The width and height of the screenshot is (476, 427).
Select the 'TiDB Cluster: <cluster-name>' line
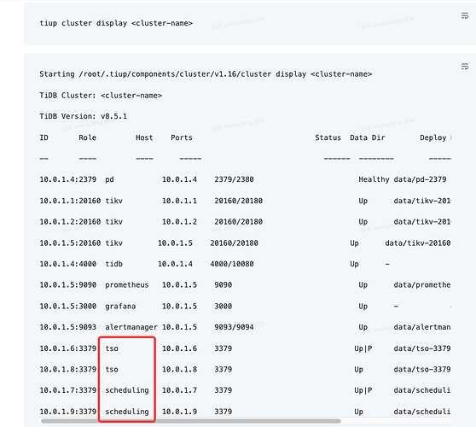(x=101, y=96)
